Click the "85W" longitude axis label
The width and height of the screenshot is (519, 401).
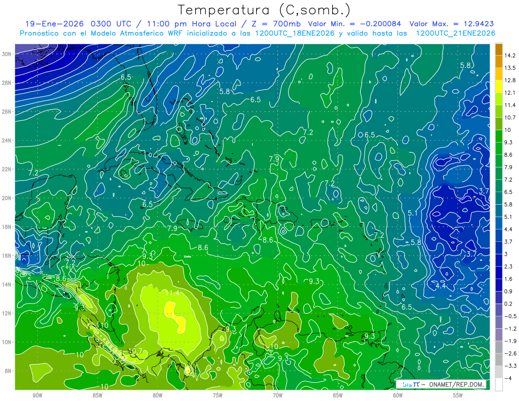point(97,395)
